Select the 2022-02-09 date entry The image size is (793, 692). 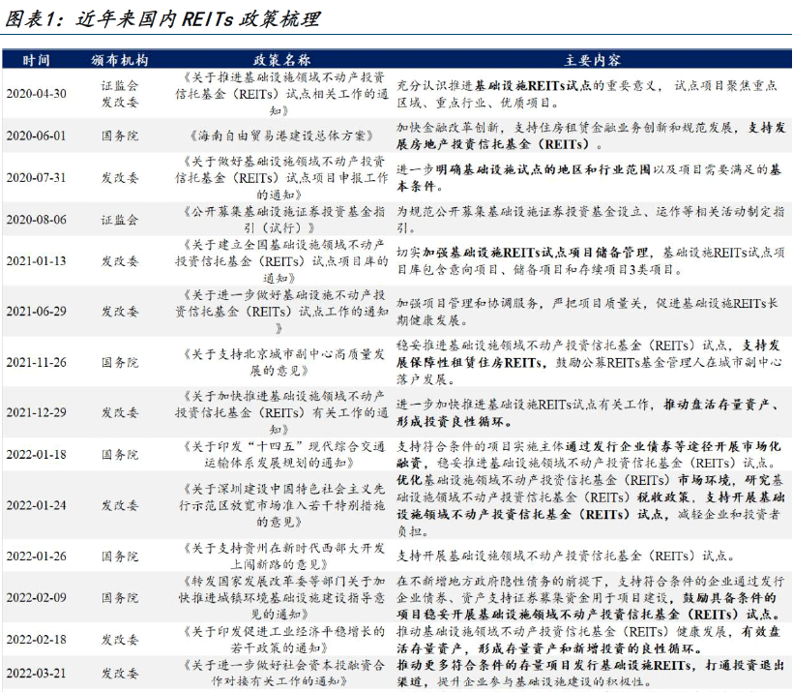[x=36, y=597]
